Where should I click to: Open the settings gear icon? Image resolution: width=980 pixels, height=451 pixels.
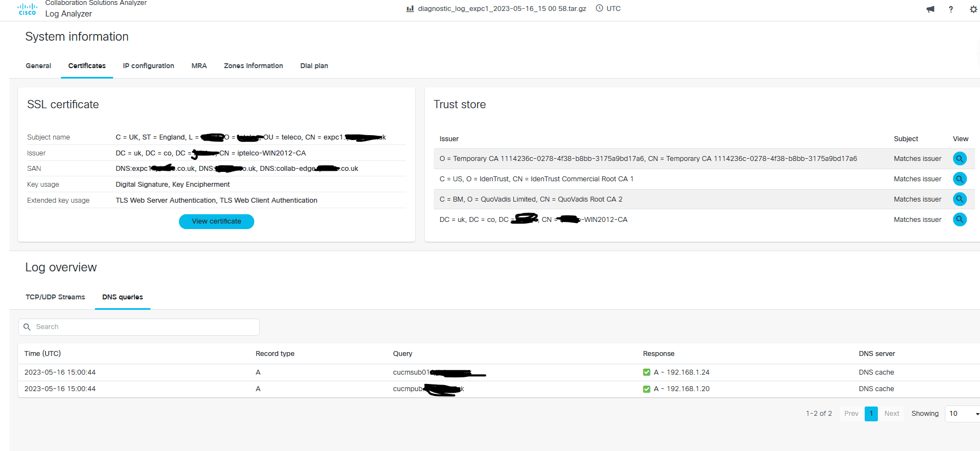[x=973, y=9]
